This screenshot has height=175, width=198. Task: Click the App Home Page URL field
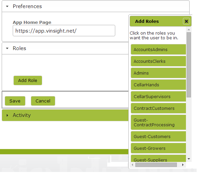click(64, 31)
